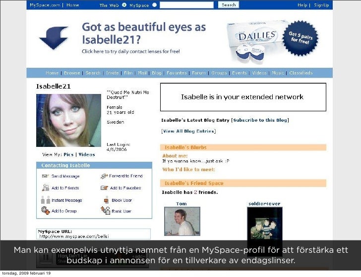Click the Forward to Friend icon
The height and width of the screenshot is (277, 361).
[x=104, y=176]
